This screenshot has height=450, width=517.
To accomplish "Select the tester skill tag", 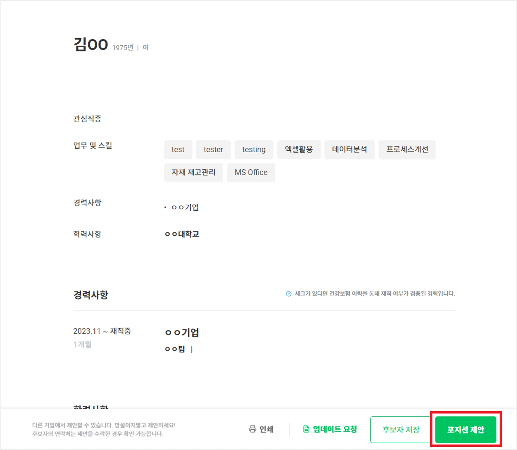I will (213, 150).
